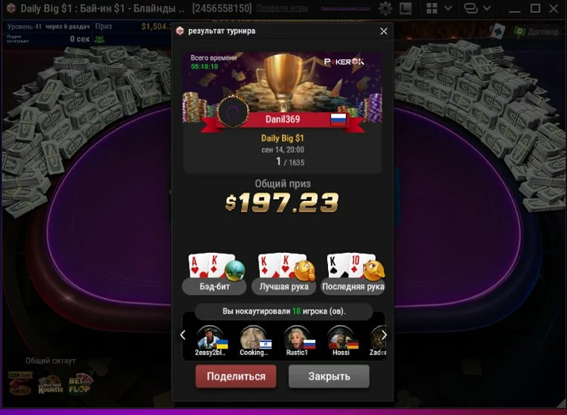Screen dimensions: 567x415
Task: Expand dropdown arrow next to grid icon
Action: click(x=448, y=8)
